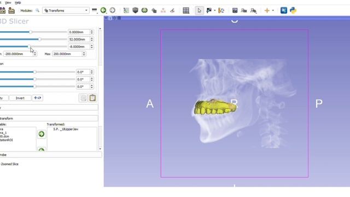Click stepper arrows on the 52.0000mm field
Image resolution: width=350 pixels, height=197 pixels.
[x=92, y=39]
